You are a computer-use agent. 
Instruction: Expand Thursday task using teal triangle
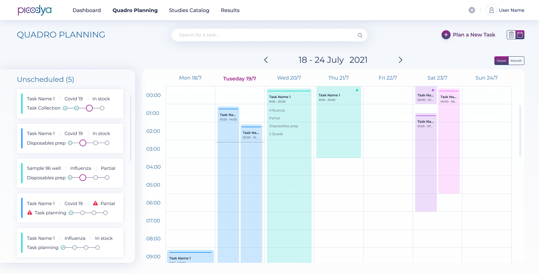[x=357, y=90]
